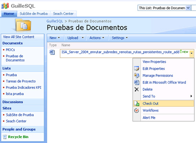Open the Sites heading link
Image resolution: width=196 pixels, height=143 pixels.
tap(7, 108)
